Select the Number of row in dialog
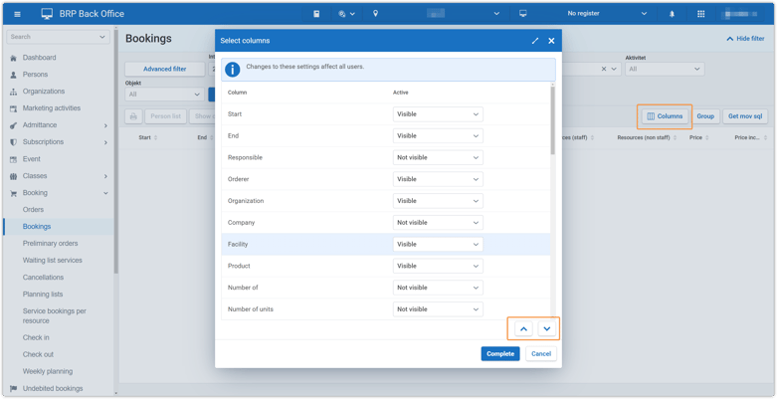Screen dimensions: 777x399 coord(386,288)
